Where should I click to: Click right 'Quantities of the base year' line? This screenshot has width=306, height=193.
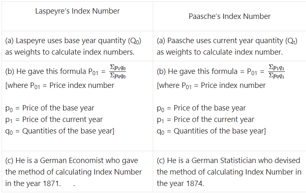point(211,131)
